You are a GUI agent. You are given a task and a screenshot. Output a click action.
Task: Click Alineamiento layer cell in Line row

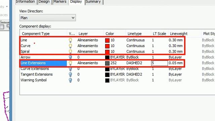[x=88, y=40]
